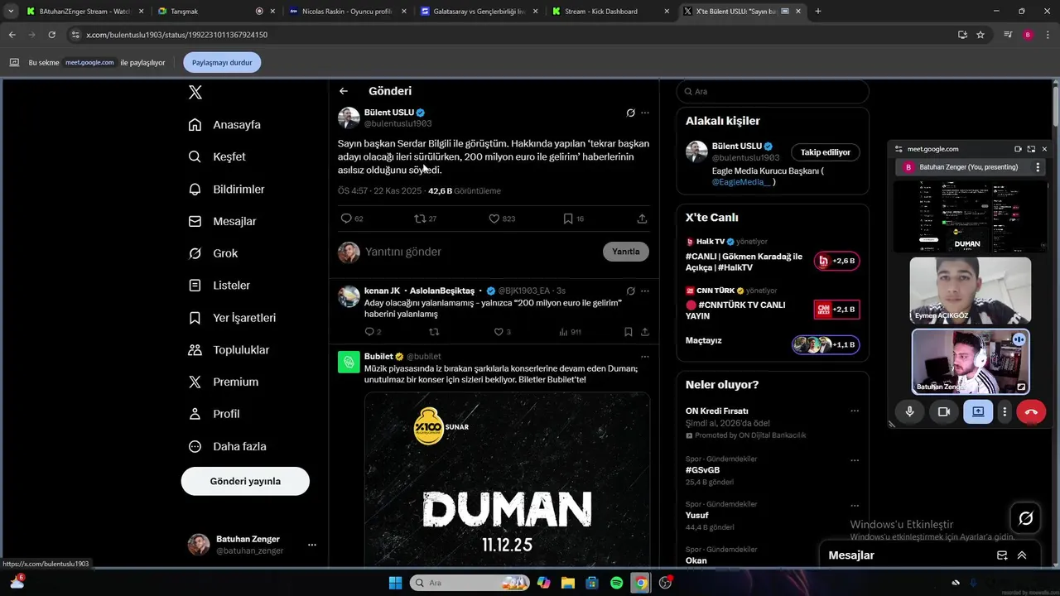Switch to Stream - Kick Dashboard tab
The width and height of the screenshot is (1060, 596).
click(x=609, y=12)
